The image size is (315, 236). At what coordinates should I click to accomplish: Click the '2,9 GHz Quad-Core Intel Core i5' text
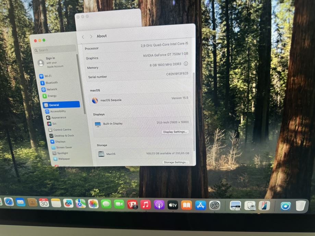[x=164, y=44]
